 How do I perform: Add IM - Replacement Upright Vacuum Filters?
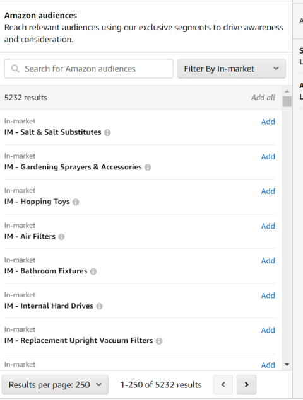pyautogui.click(x=268, y=330)
